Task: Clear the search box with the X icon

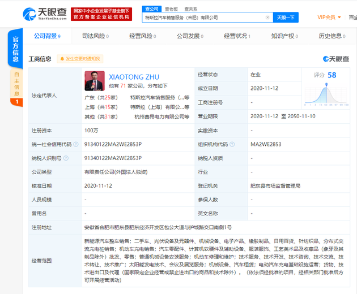Action: click(268, 18)
